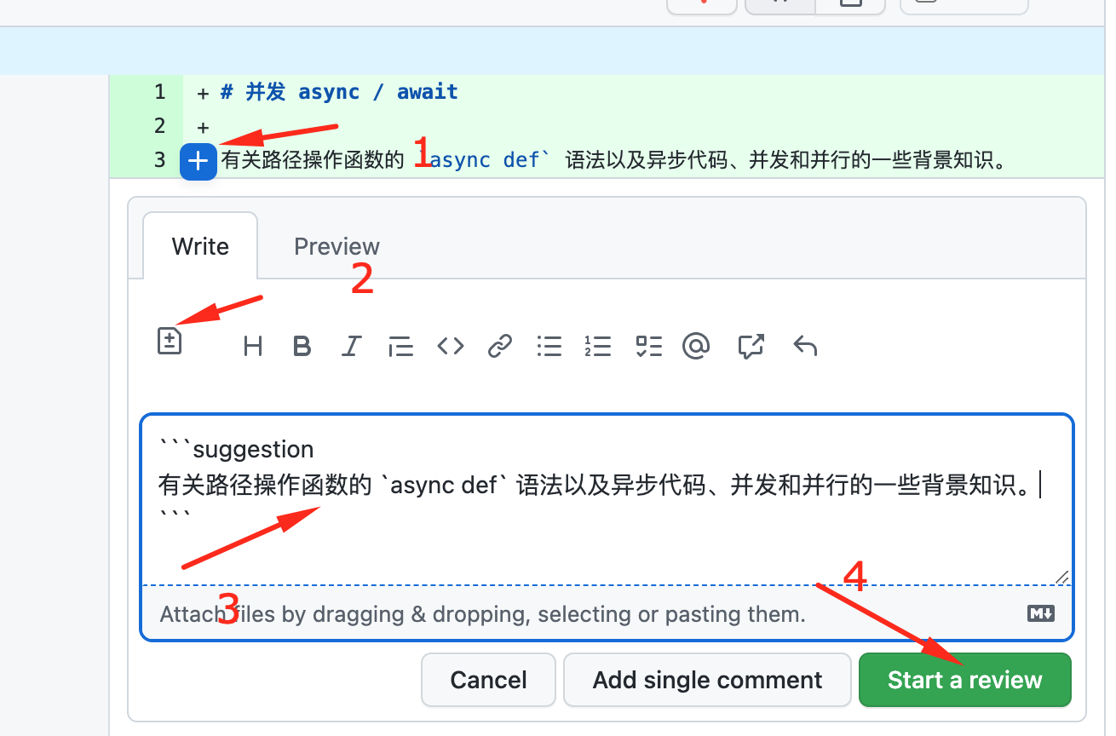The width and height of the screenshot is (1116, 736).
Task: Click the Attach files by dragging area
Action: coord(607,613)
